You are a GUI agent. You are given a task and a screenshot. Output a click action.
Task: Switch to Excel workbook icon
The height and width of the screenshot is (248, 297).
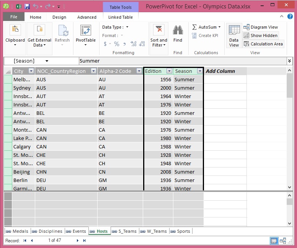click(18, 6)
